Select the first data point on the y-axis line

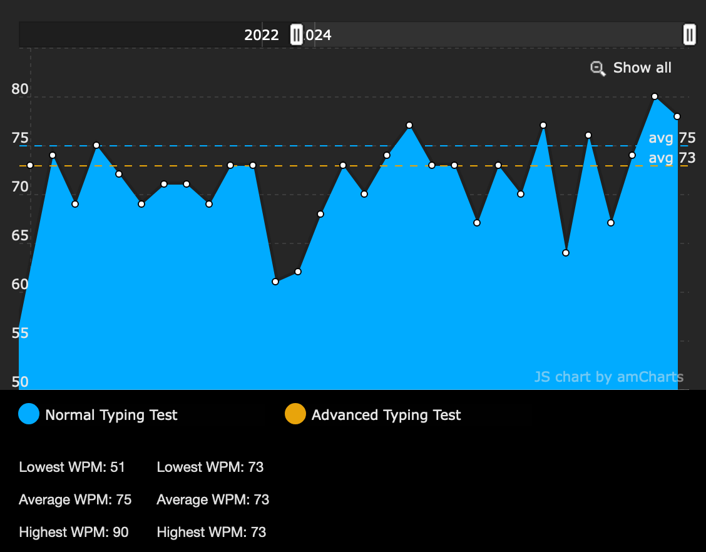click(x=30, y=165)
